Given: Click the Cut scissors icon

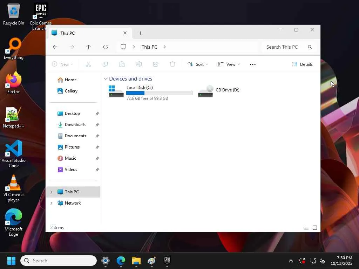Looking at the screenshot, I should [88, 64].
